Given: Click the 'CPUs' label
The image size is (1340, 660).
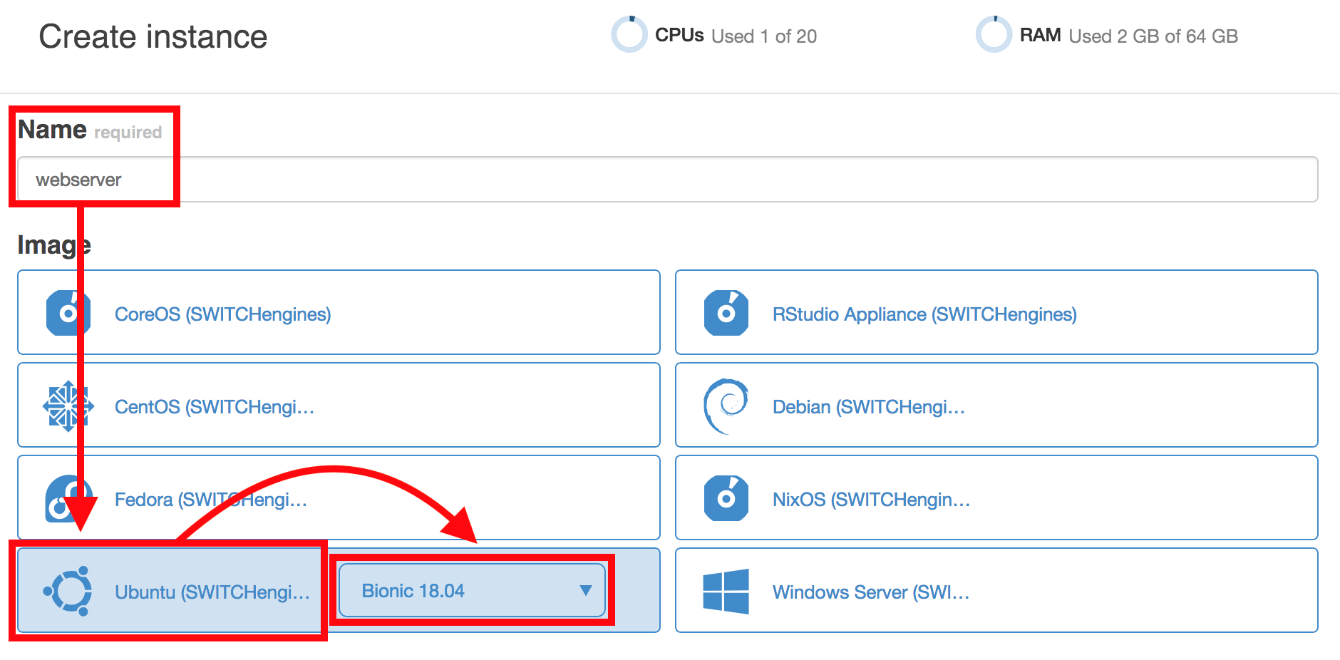Looking at the screenshot, I should point(679,36).
